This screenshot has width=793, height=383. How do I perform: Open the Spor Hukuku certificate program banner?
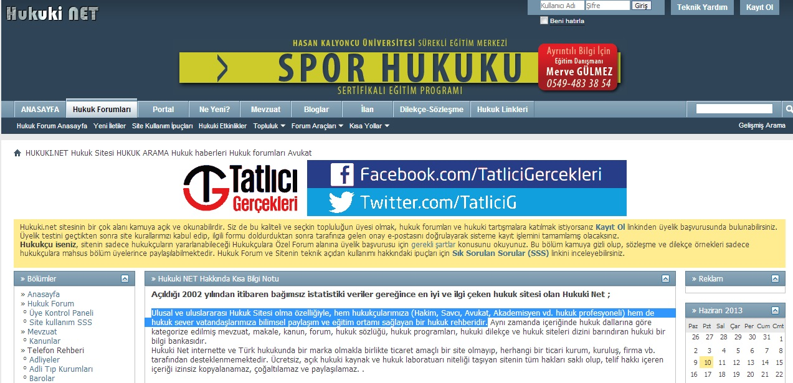(399, 67)
